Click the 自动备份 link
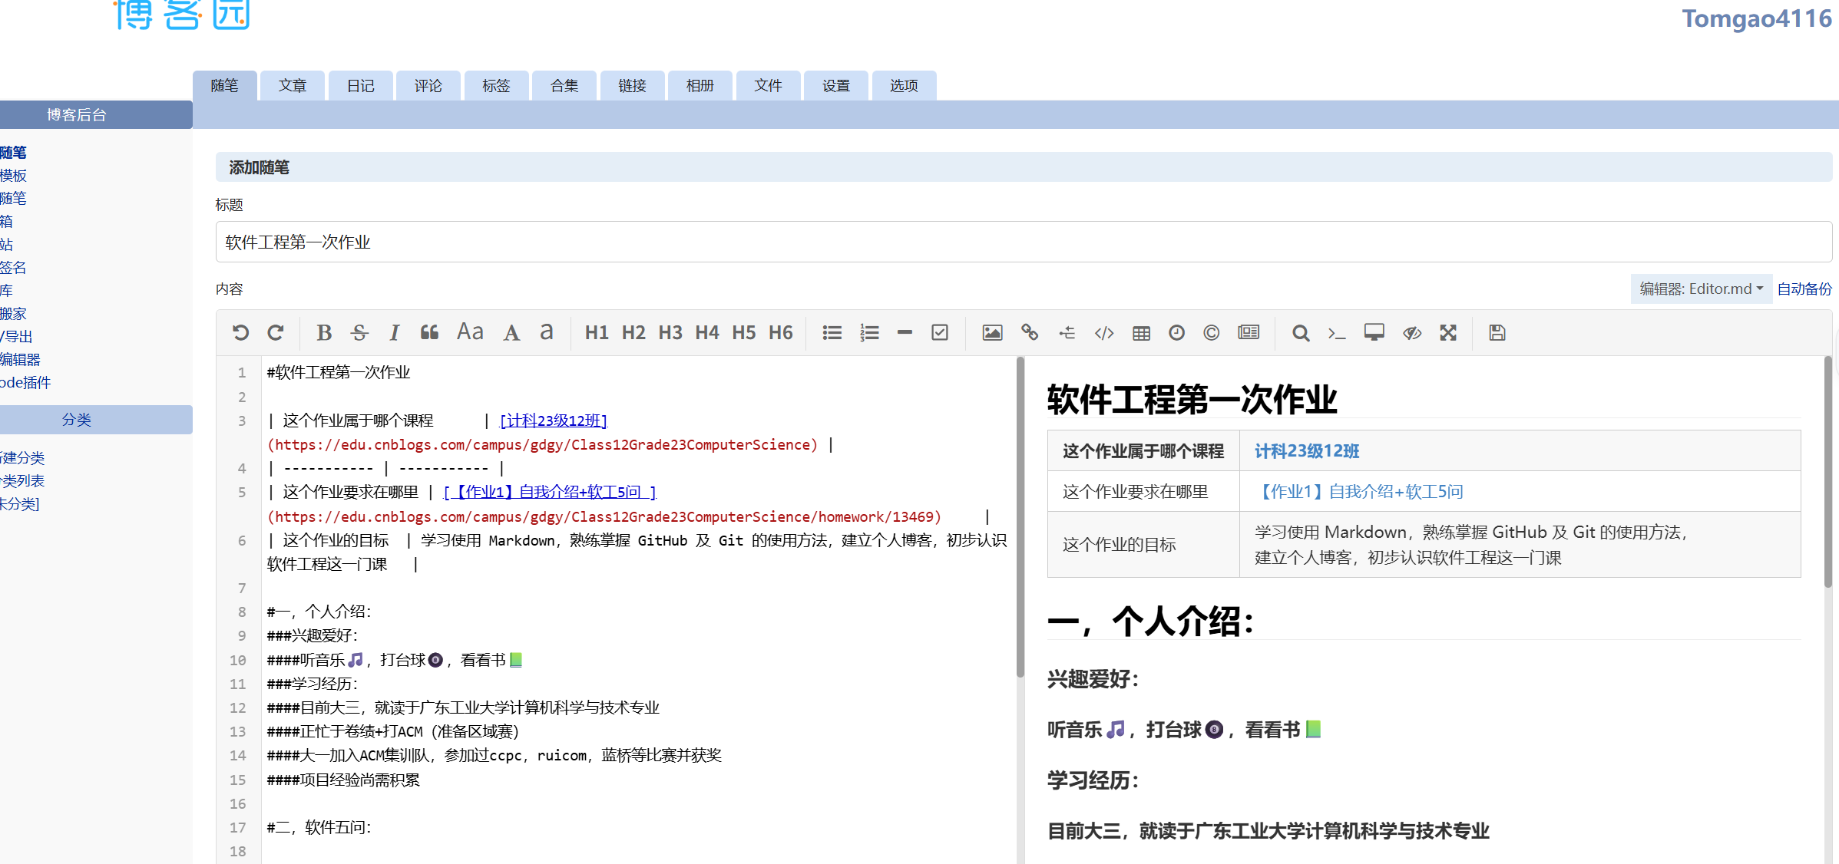This screenshot has height=864, width=1839. (x=1804, y=289)
